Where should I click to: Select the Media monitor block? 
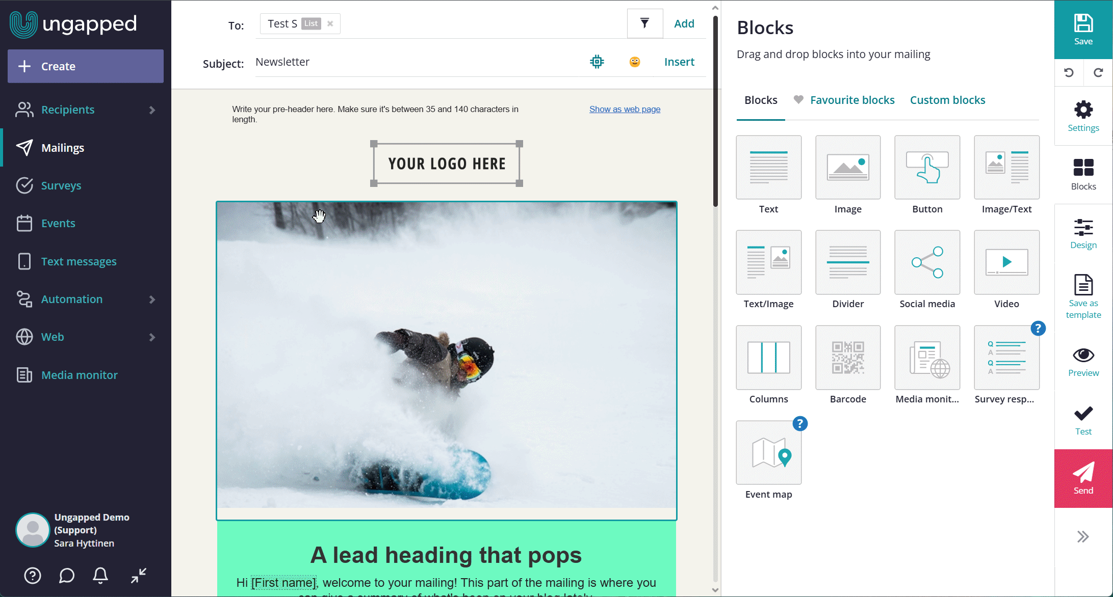point(927,358)
